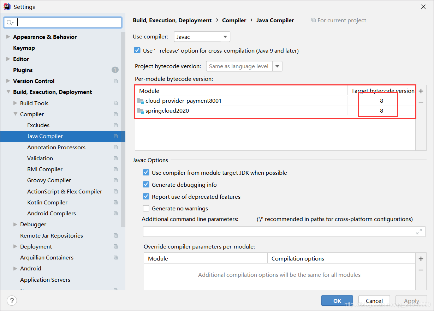Expand the Deployment node
The height and width of the screenshot is (311, 434).
coord(15,246)
